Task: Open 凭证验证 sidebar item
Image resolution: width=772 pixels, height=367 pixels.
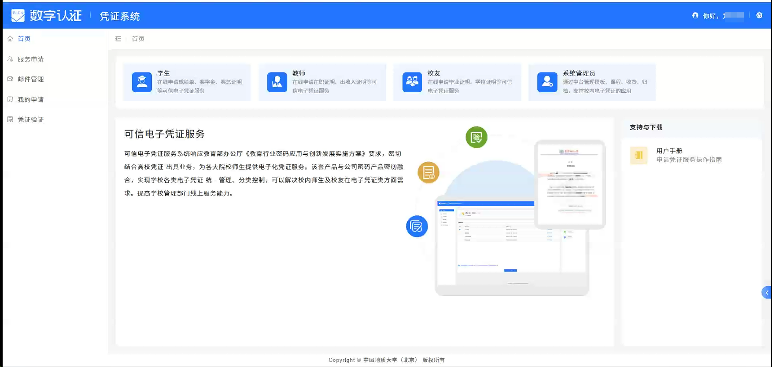Action: [30, 120]
